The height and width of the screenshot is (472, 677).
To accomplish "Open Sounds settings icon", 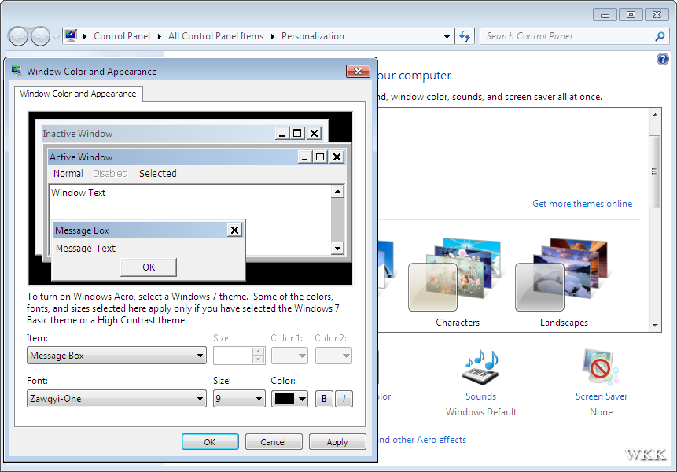I will [480, 367].
